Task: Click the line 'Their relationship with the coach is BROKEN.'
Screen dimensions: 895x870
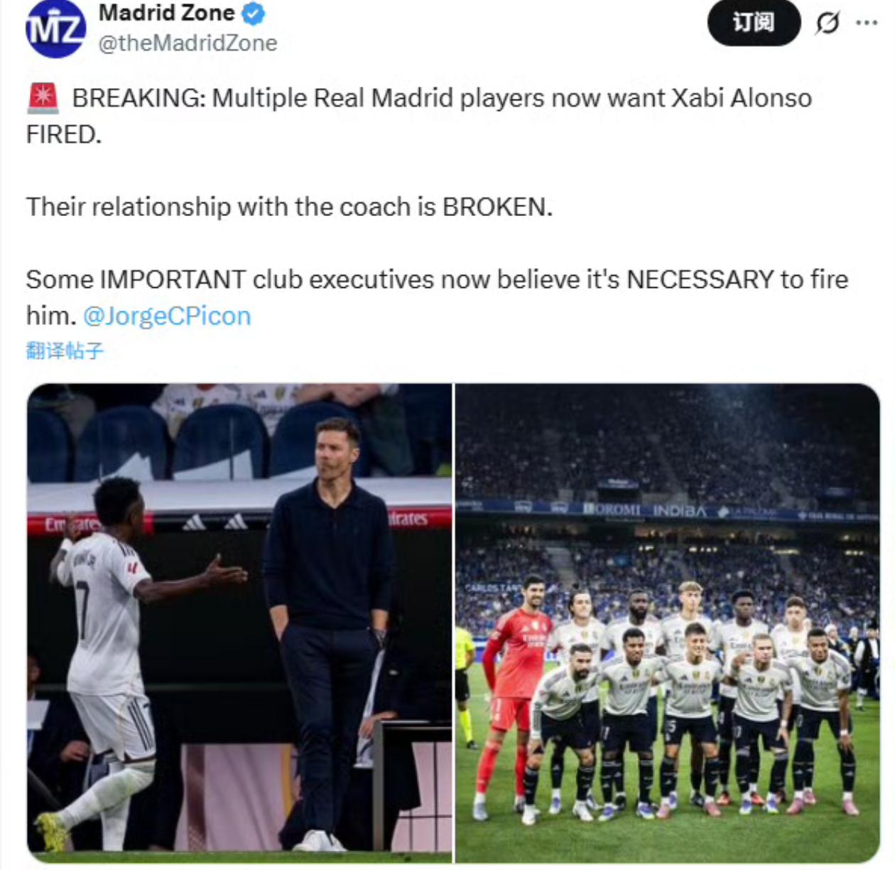Action: tap(289, 207)
